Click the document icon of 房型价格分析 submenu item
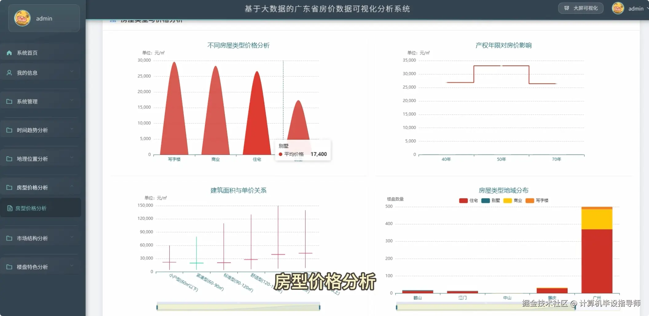649x316 pixels. tap(10, 208)
